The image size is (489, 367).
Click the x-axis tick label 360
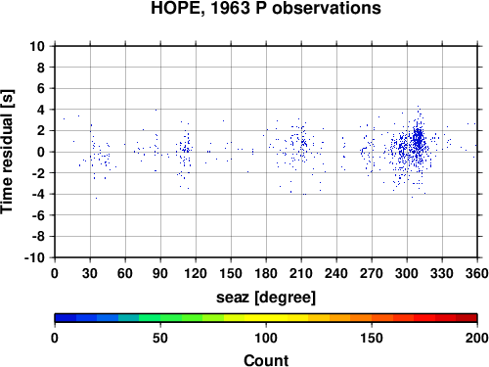[477, 273]
